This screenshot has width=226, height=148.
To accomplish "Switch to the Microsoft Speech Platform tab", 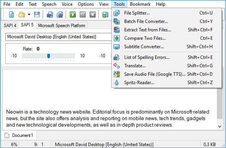I will click(62, 26).
